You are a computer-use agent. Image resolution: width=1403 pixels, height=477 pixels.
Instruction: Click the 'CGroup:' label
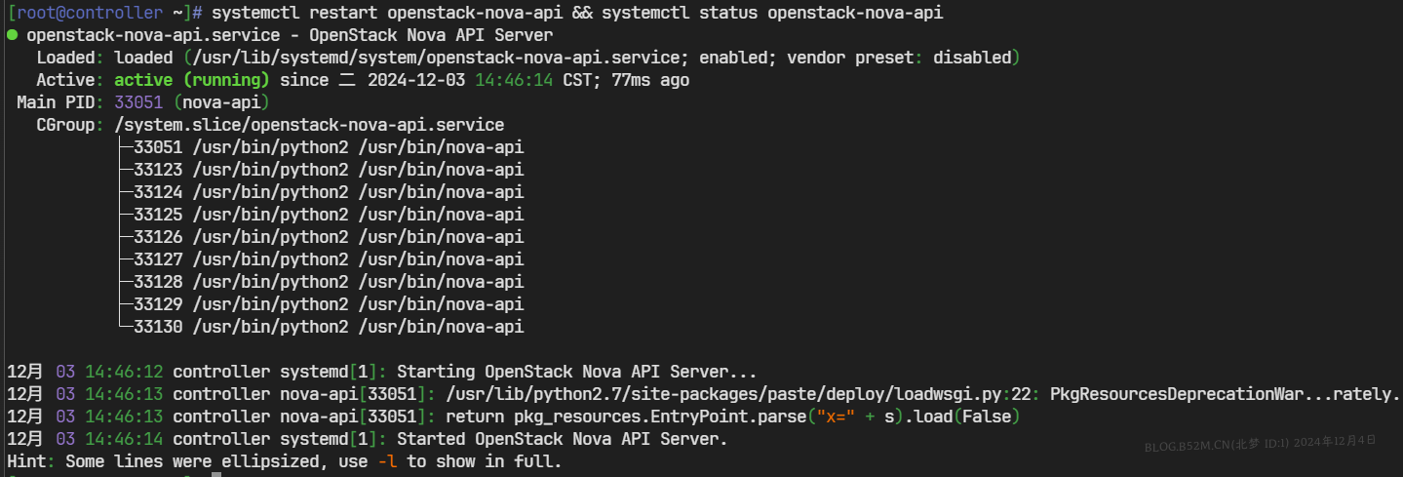pyautogui.click(x=70, y=125)
